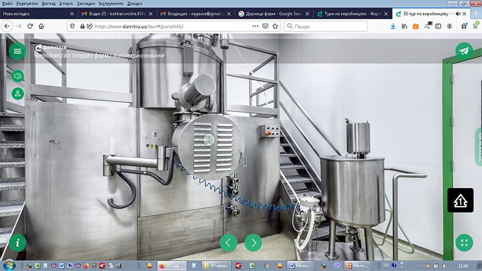This screenshot has width=482, height=271.
Task: Open the Інструменти menu
Action: 111,4
